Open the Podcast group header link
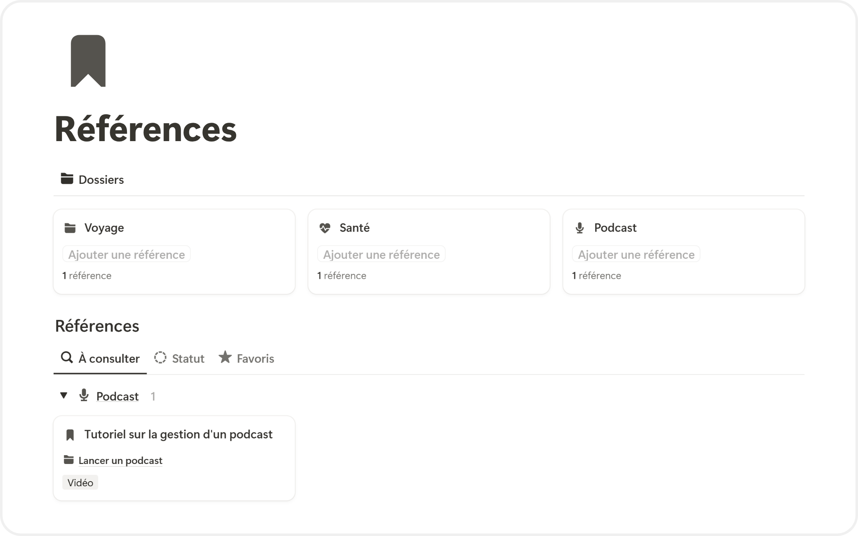 [x=117, y=397]
